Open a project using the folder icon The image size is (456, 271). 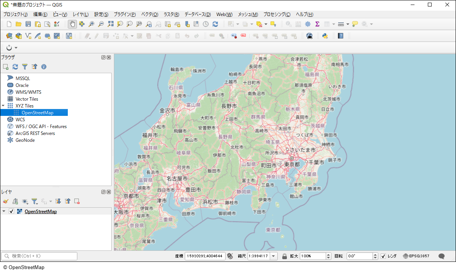[x=19, y=24]
